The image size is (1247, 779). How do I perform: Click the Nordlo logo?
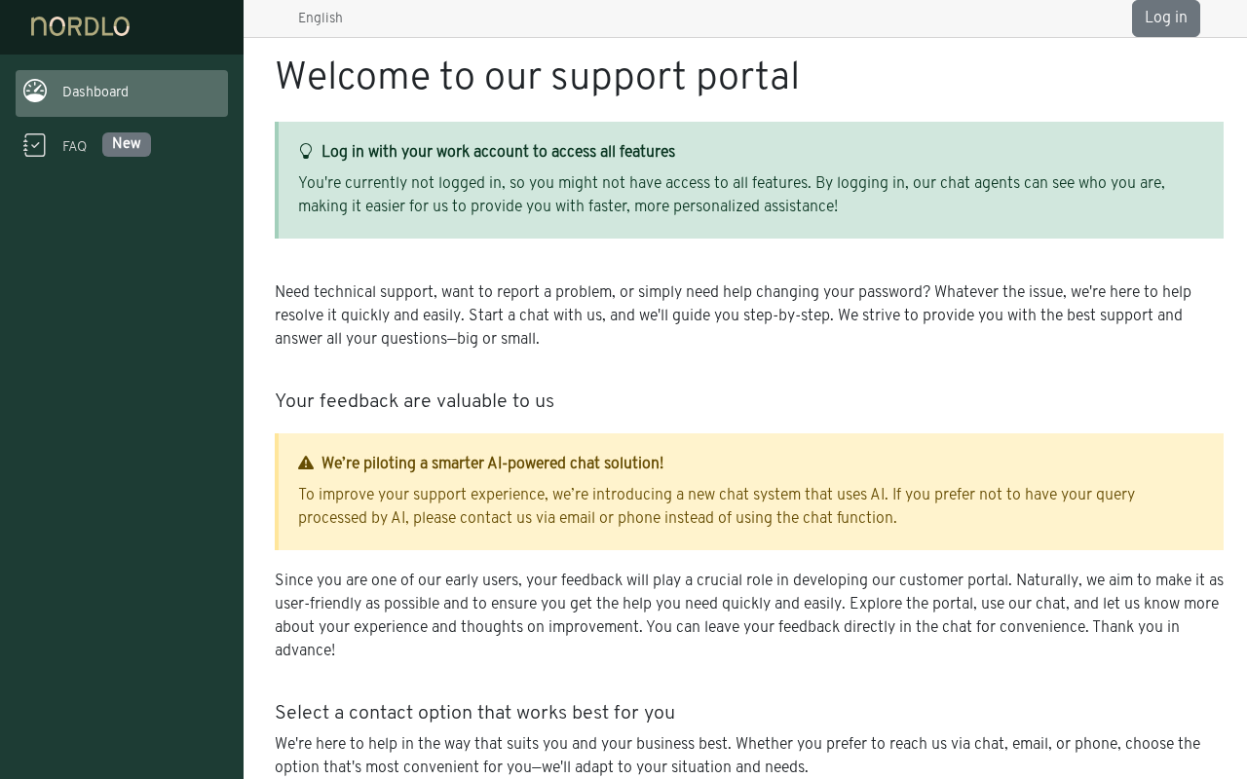(80, 26)
